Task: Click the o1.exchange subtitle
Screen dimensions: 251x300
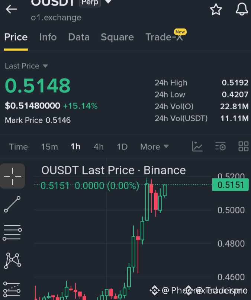Action: tap(56, 17)
